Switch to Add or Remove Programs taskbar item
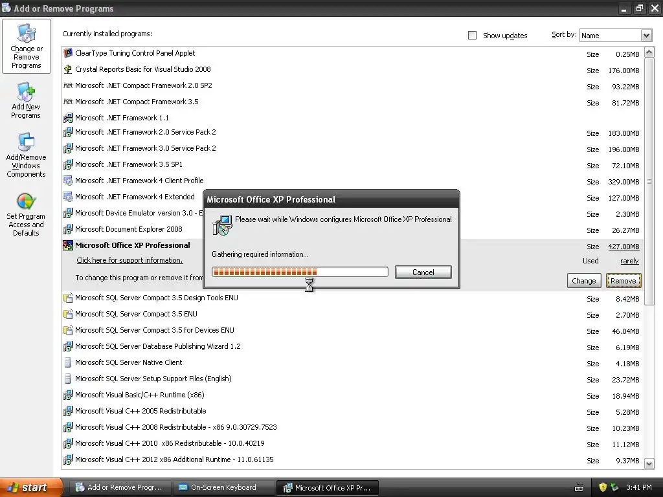The height and width of the screenshot is (497, 663). pos(120,488)
